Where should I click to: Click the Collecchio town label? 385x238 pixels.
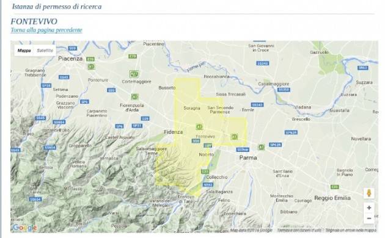click(x=217, y=177)
